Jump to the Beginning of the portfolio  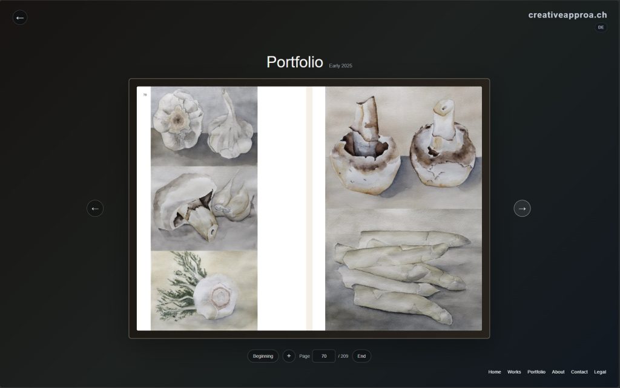pos(263,356)
